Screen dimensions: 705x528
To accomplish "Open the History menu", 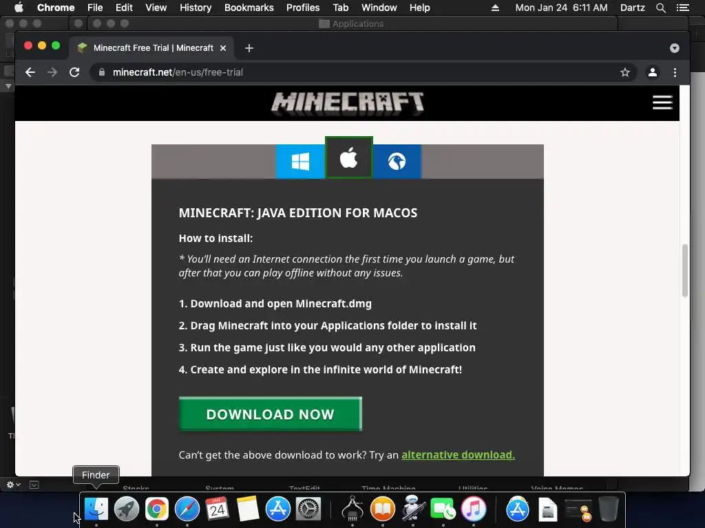I will coord(196,8).
